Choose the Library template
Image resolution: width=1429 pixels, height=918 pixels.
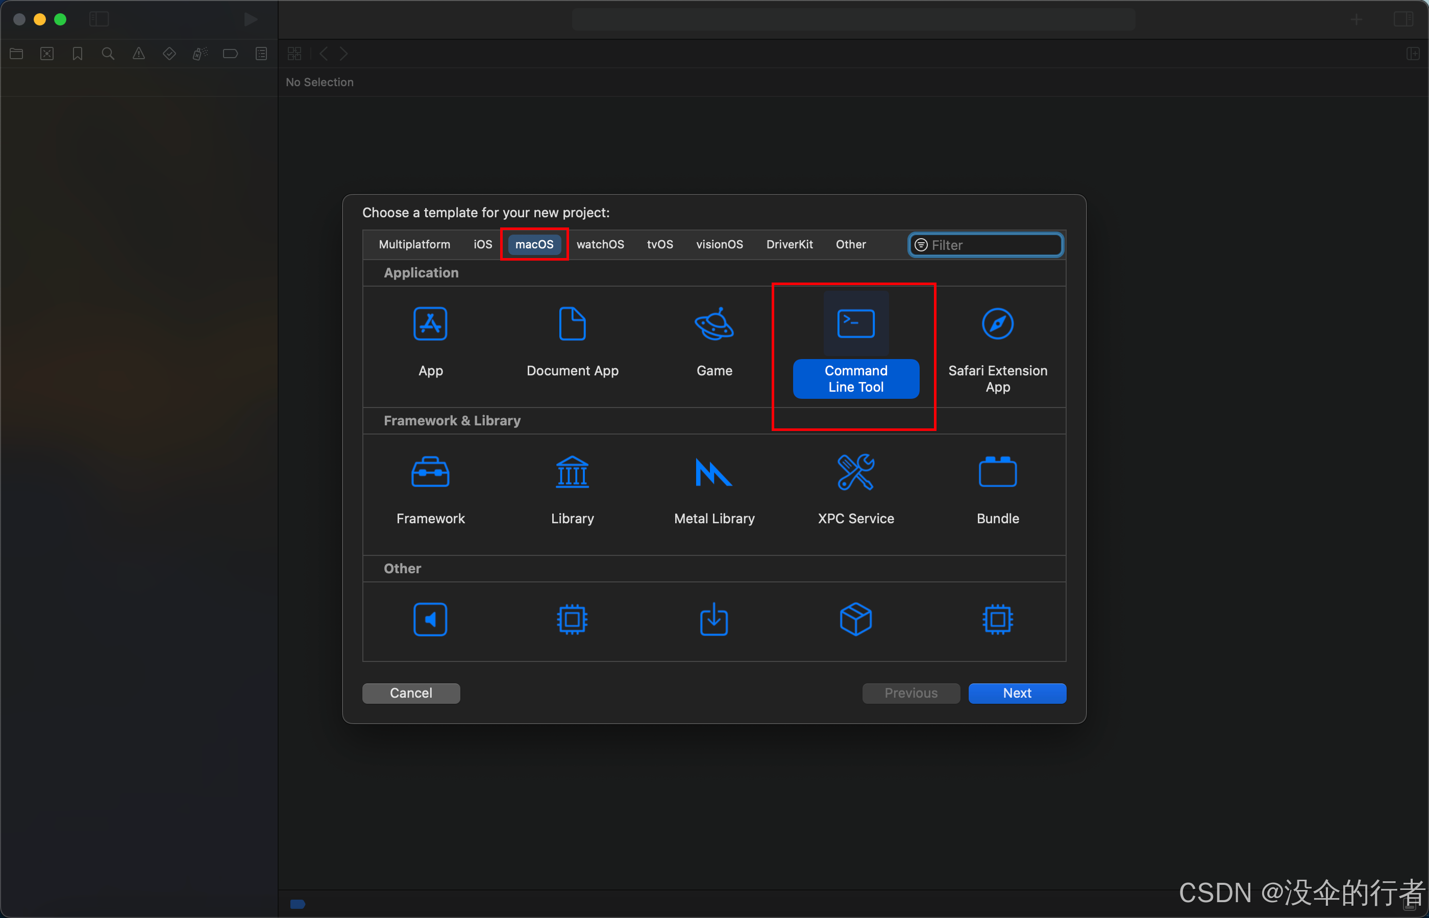(x=572, y=490)
